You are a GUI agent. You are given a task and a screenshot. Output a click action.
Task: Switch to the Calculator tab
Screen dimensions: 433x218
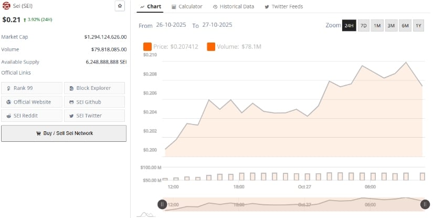(186, 7)
